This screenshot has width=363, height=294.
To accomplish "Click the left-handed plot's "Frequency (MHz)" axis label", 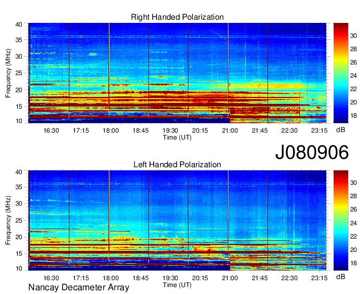I will (x=8, y=220).
